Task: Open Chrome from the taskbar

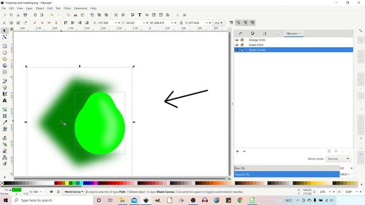Action: pos(240,200)
